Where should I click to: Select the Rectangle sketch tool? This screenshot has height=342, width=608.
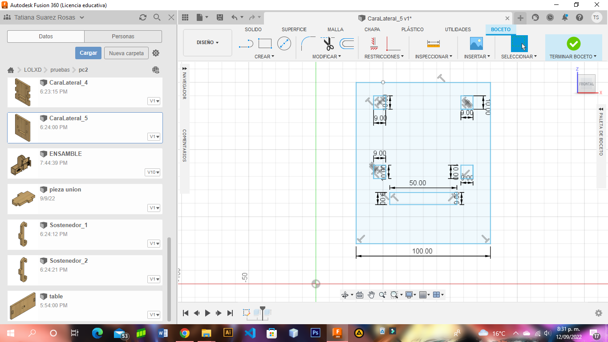click(x=265, y=44)
